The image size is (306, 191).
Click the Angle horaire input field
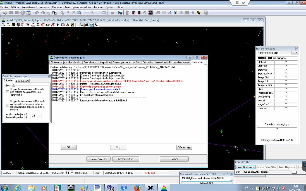click(x=36, y=116)
